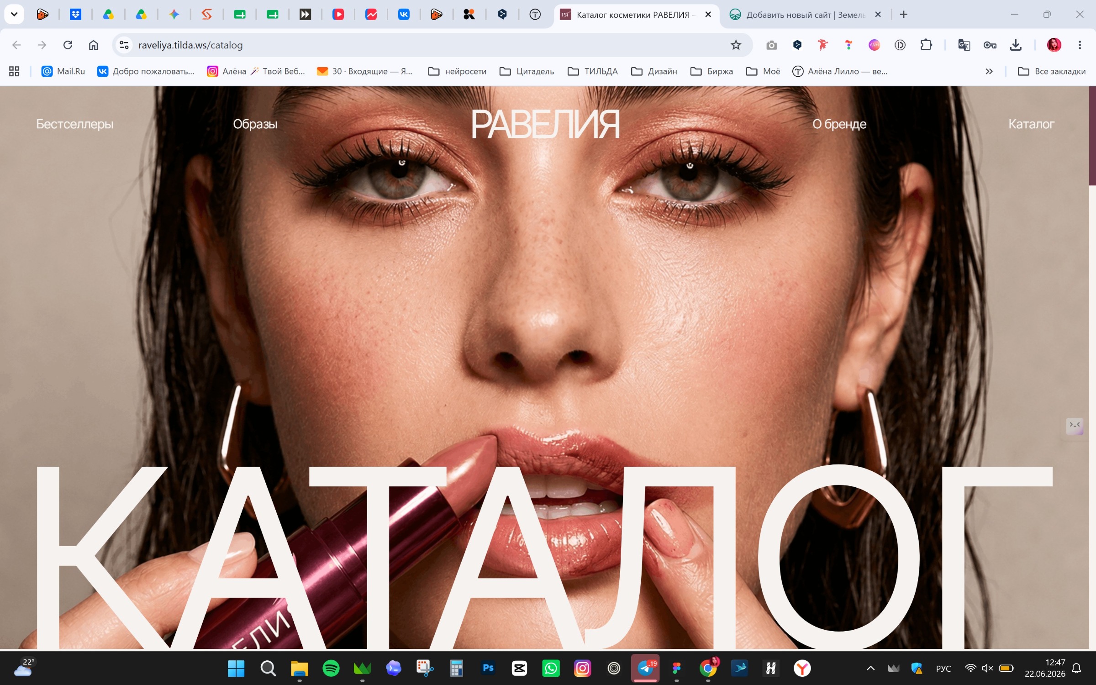This screenshot has width=1096, height=685.
Task: View site information icon in address bar
Action: (124, 45)
